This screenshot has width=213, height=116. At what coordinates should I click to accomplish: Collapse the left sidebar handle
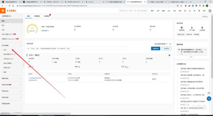click(x=24, y=64)
